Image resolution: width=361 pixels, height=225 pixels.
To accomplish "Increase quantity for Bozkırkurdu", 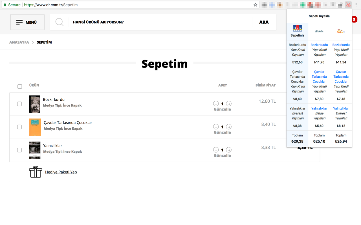I will [x=229, y=104].
